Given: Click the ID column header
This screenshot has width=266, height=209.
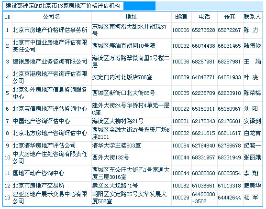Looking at the screenshot, I should tap(8, 17).
